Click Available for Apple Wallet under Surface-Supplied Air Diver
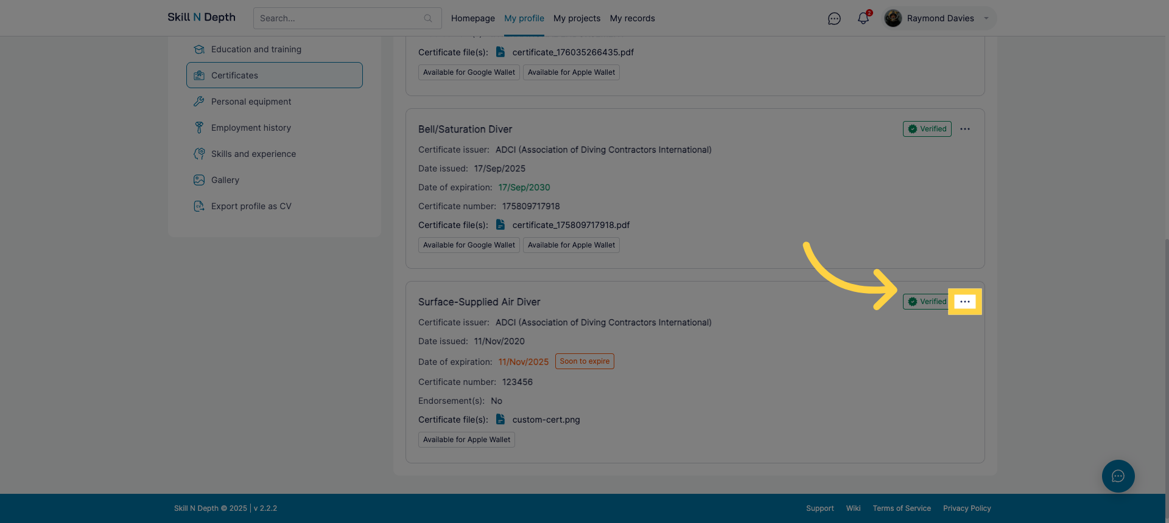The image size is (1169, 523). [x=466, y=440]
